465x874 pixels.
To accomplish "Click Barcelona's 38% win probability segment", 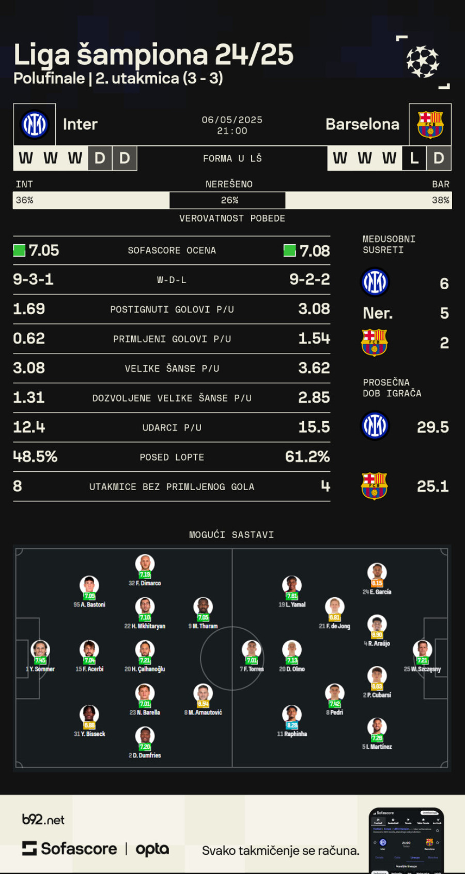I will coord(368,200).
